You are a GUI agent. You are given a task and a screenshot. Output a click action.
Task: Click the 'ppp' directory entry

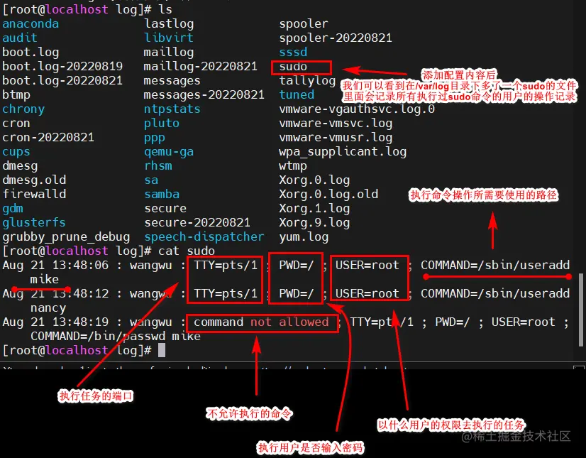(x=155, y=138)
